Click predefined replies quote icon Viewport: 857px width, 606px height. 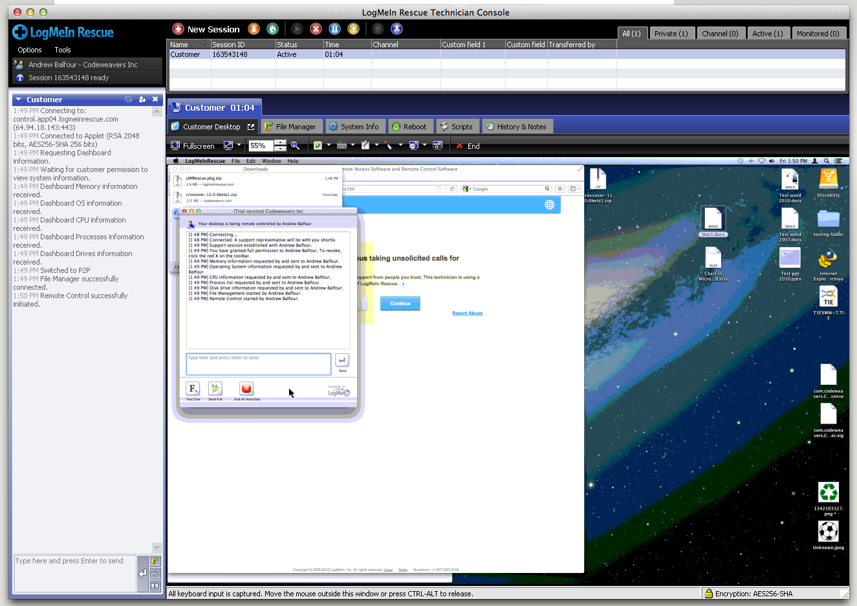point(155,586)
